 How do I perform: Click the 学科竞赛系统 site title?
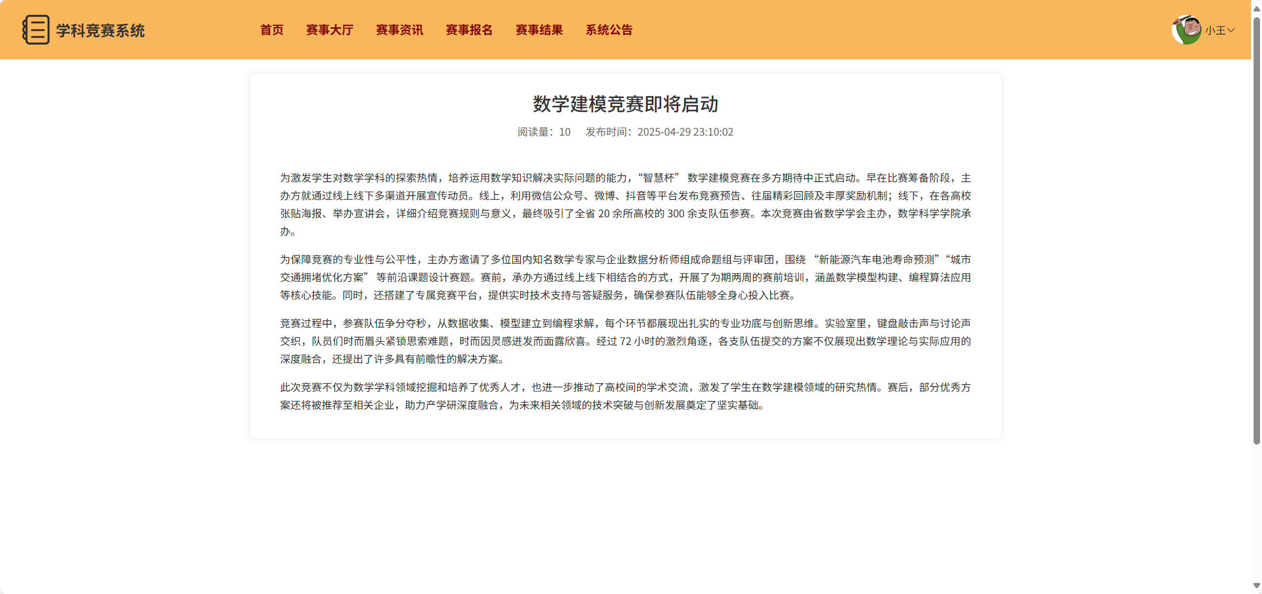coord(100,31)
